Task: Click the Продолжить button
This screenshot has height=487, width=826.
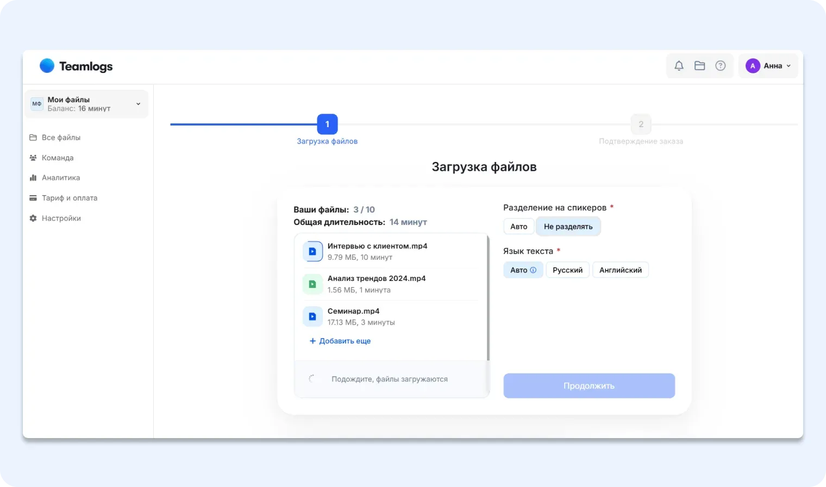Action: [x=589, y=385]
